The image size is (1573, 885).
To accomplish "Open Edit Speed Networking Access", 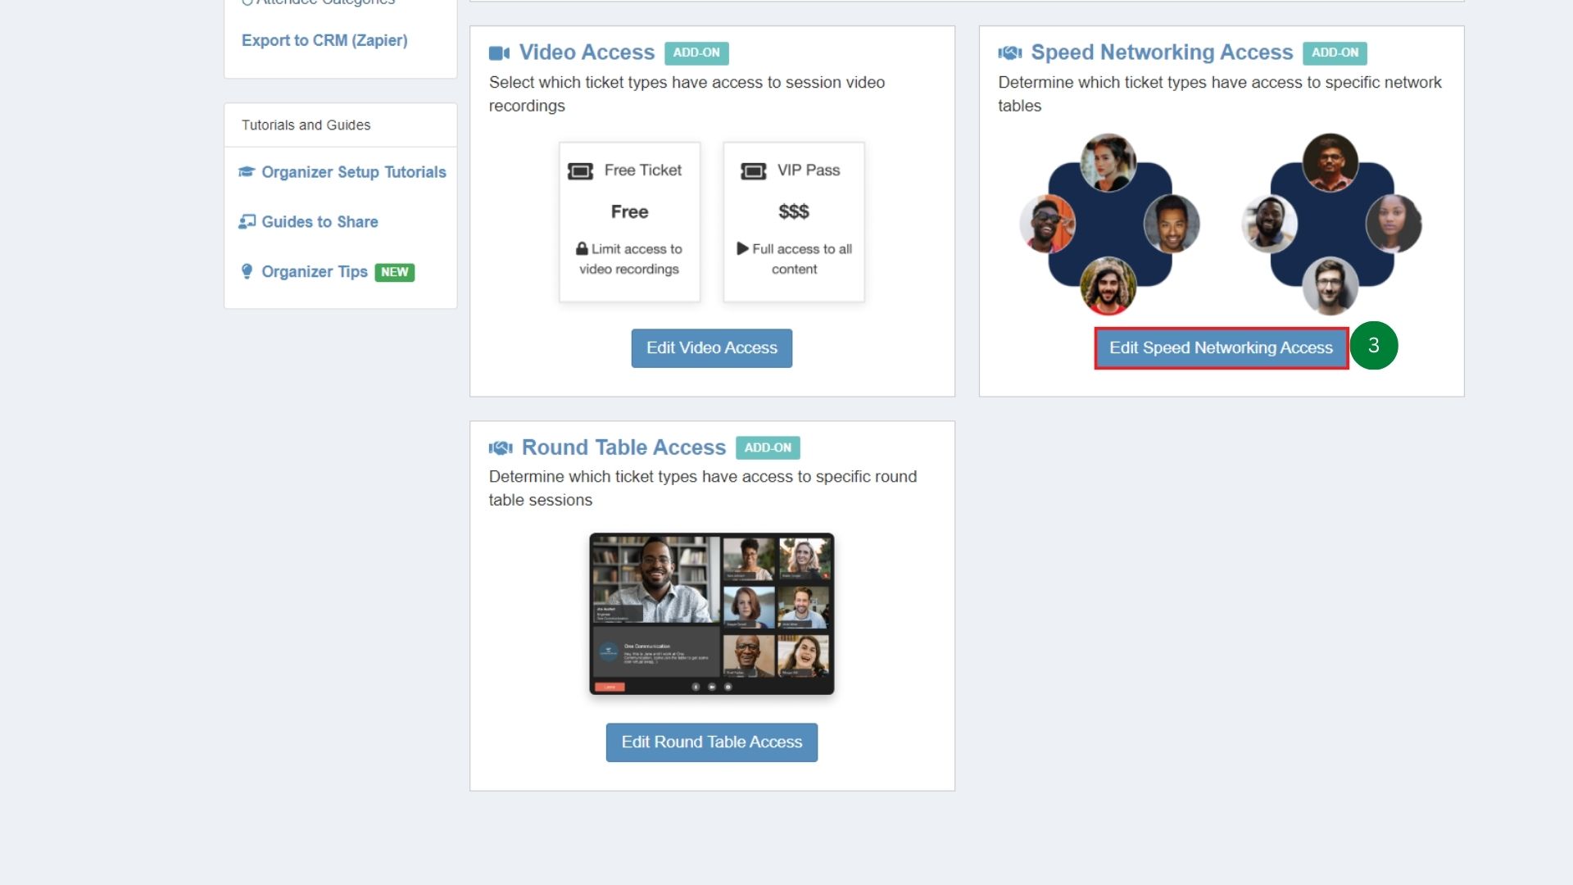I will [x=1220, y=347].
